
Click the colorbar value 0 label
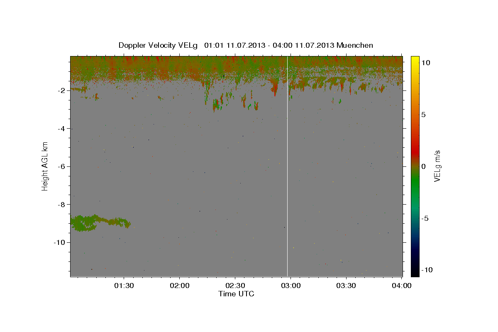click(423, 166)
